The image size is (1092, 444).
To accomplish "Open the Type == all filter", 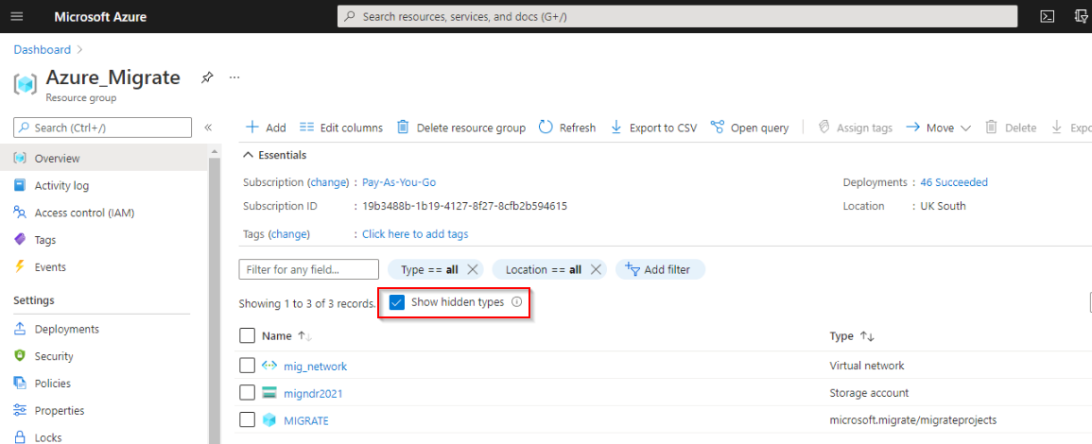I will (x=427, y=269).
